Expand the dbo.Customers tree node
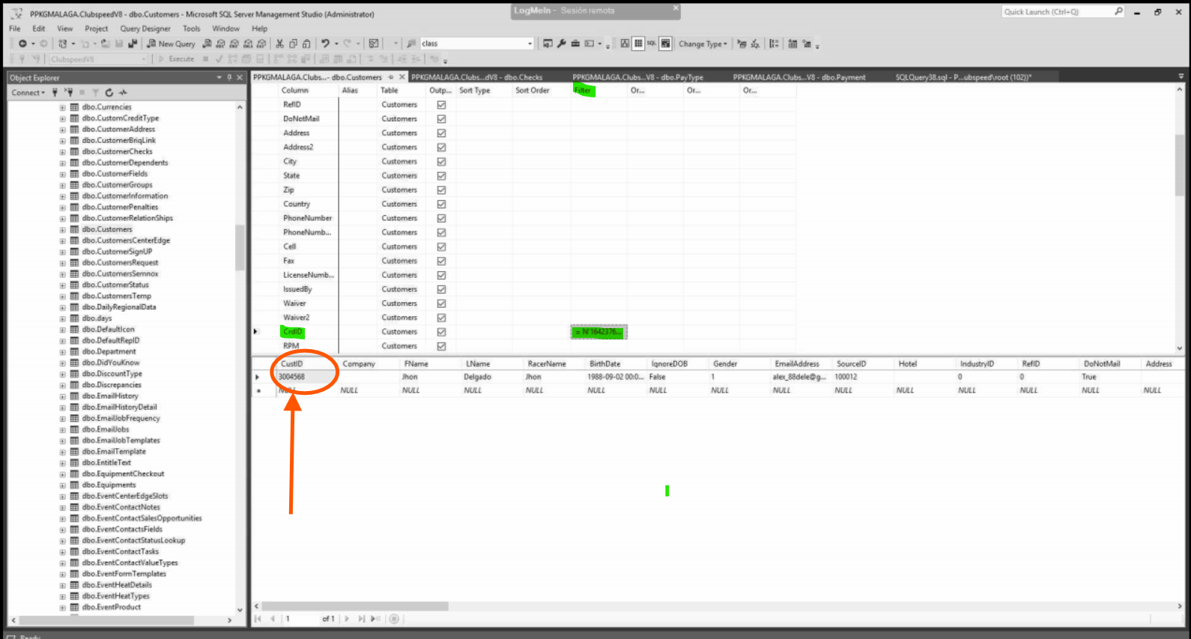 coord(63,230)
